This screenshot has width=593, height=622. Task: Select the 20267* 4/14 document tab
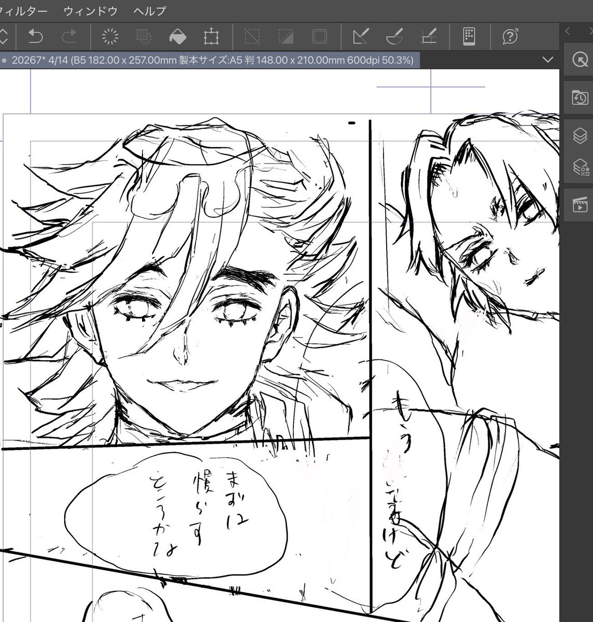[x=209, y=60]
